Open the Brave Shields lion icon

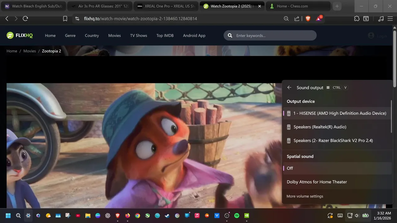(x=308, y=19)
